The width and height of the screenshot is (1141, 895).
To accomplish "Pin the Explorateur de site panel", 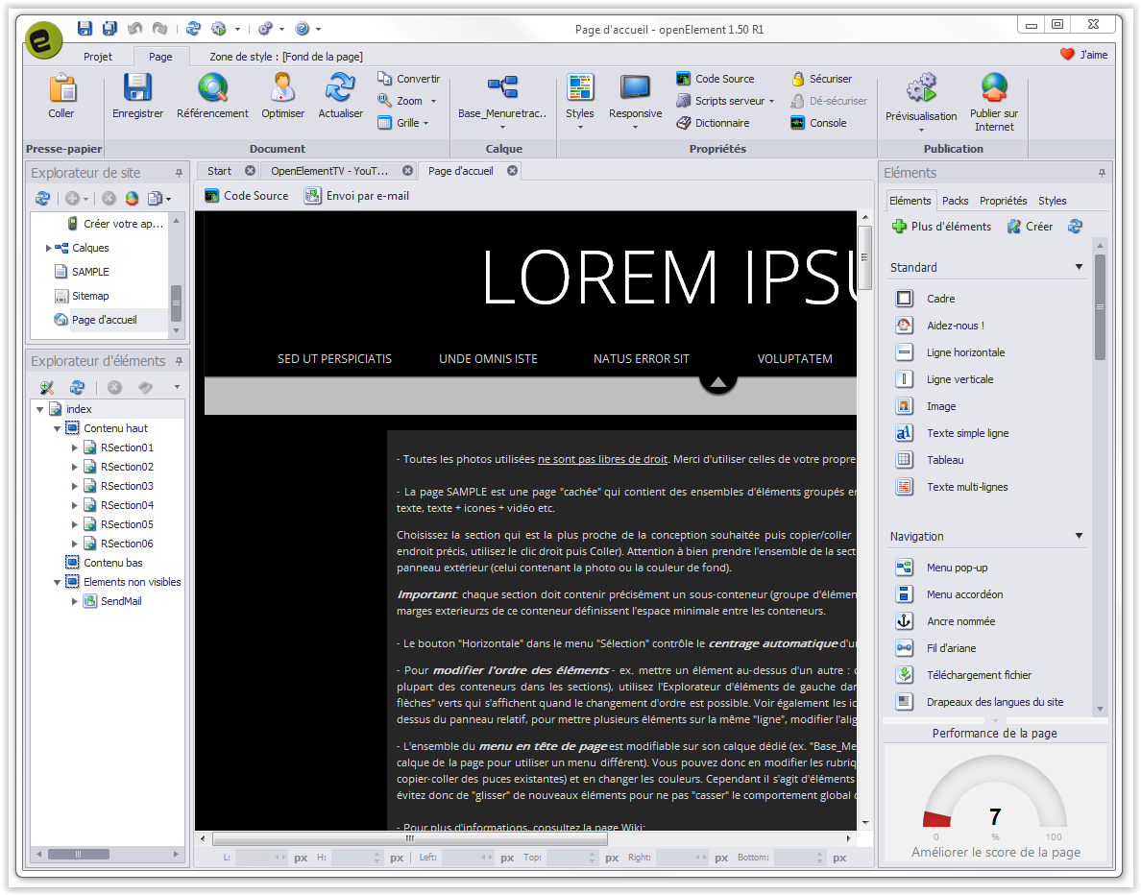I will point(177,172).
